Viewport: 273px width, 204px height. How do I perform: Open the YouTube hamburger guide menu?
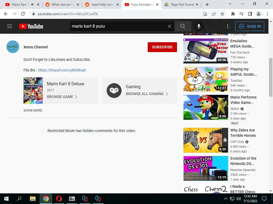click(x=10, y=26)
